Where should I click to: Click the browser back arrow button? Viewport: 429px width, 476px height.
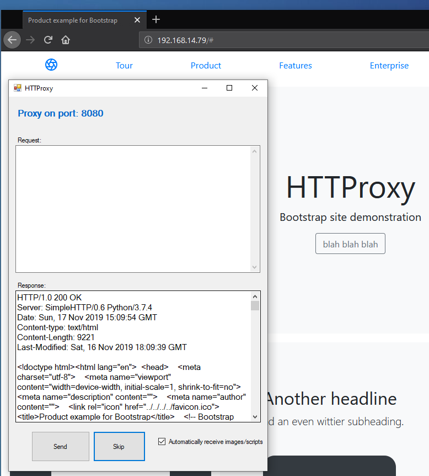pyautogui.click(x=12, y=40)
